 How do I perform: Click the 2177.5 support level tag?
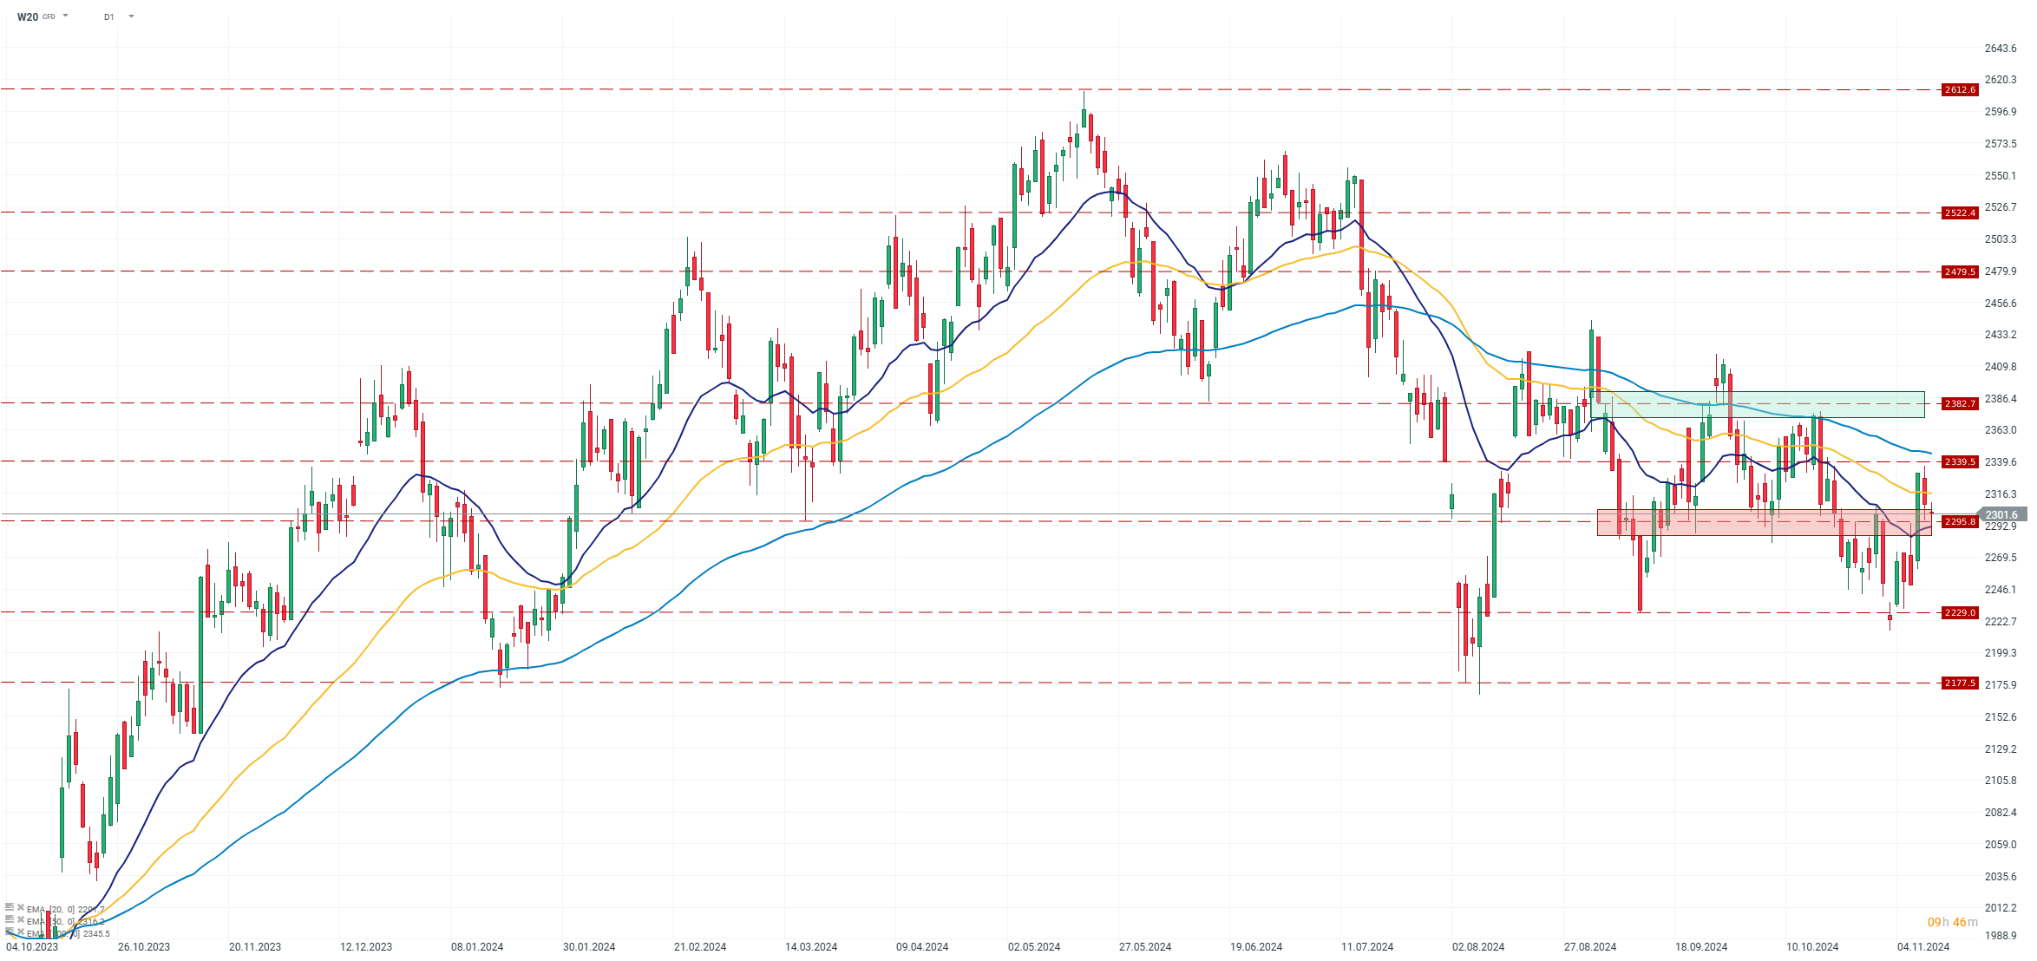pyautogui.click(x=1960, y=683)
